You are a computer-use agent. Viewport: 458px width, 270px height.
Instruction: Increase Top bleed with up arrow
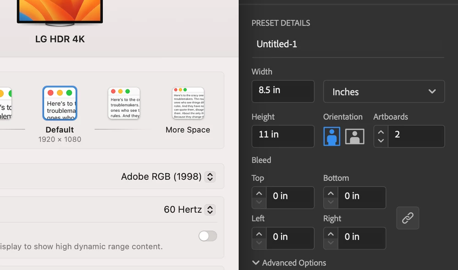click(259, 193)
